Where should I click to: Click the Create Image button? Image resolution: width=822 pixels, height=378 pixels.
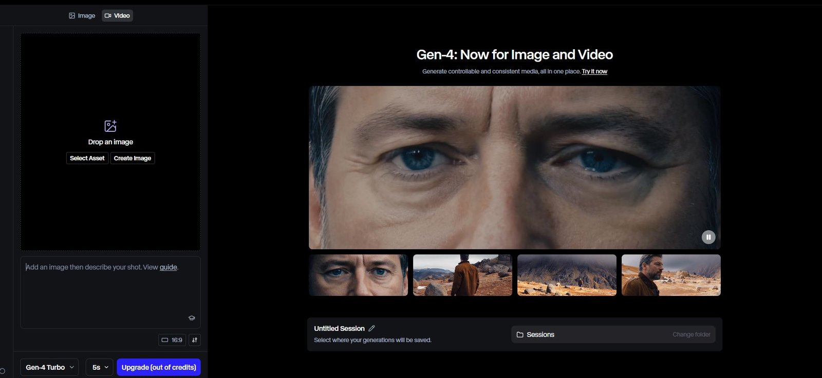(133, 158)
